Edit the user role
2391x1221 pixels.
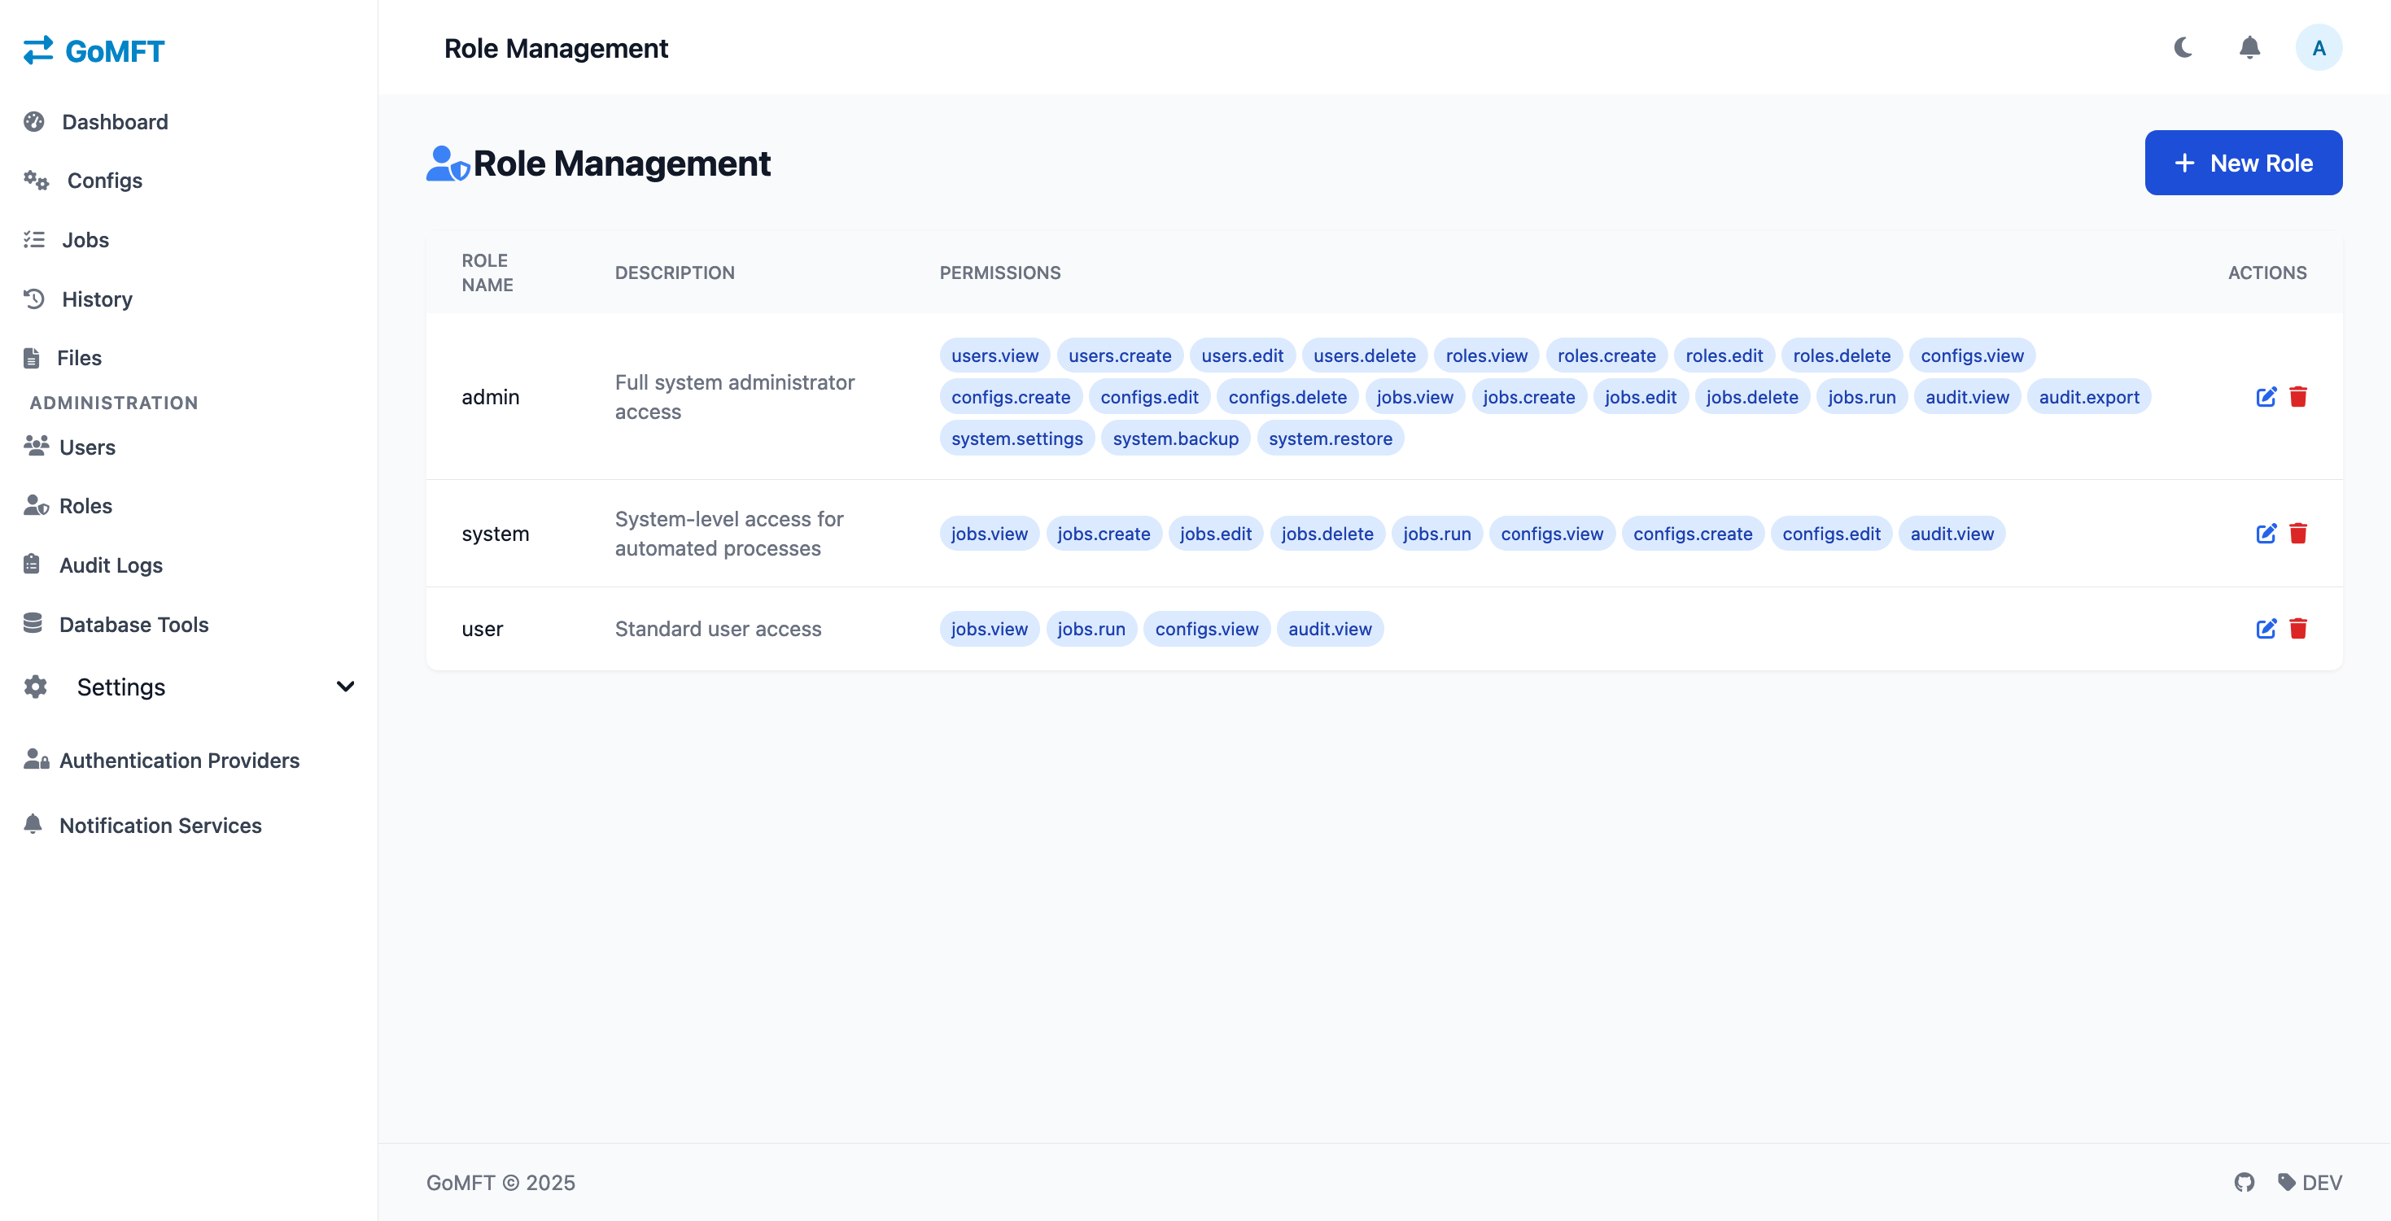(x=2266, y=629)
